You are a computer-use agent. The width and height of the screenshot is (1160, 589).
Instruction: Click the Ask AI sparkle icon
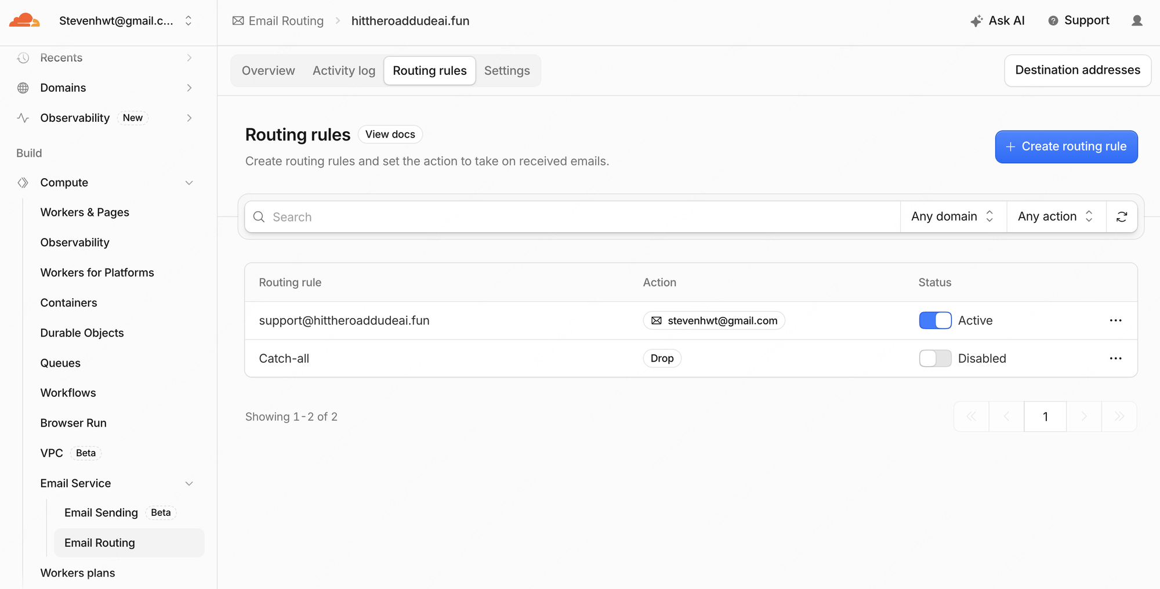pyautogui.click(x=977, y=21)
